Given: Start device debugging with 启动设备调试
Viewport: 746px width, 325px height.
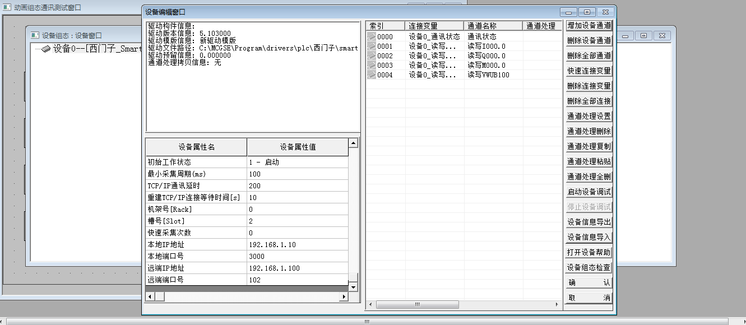Looking at the screenshot, I should 589,192.
